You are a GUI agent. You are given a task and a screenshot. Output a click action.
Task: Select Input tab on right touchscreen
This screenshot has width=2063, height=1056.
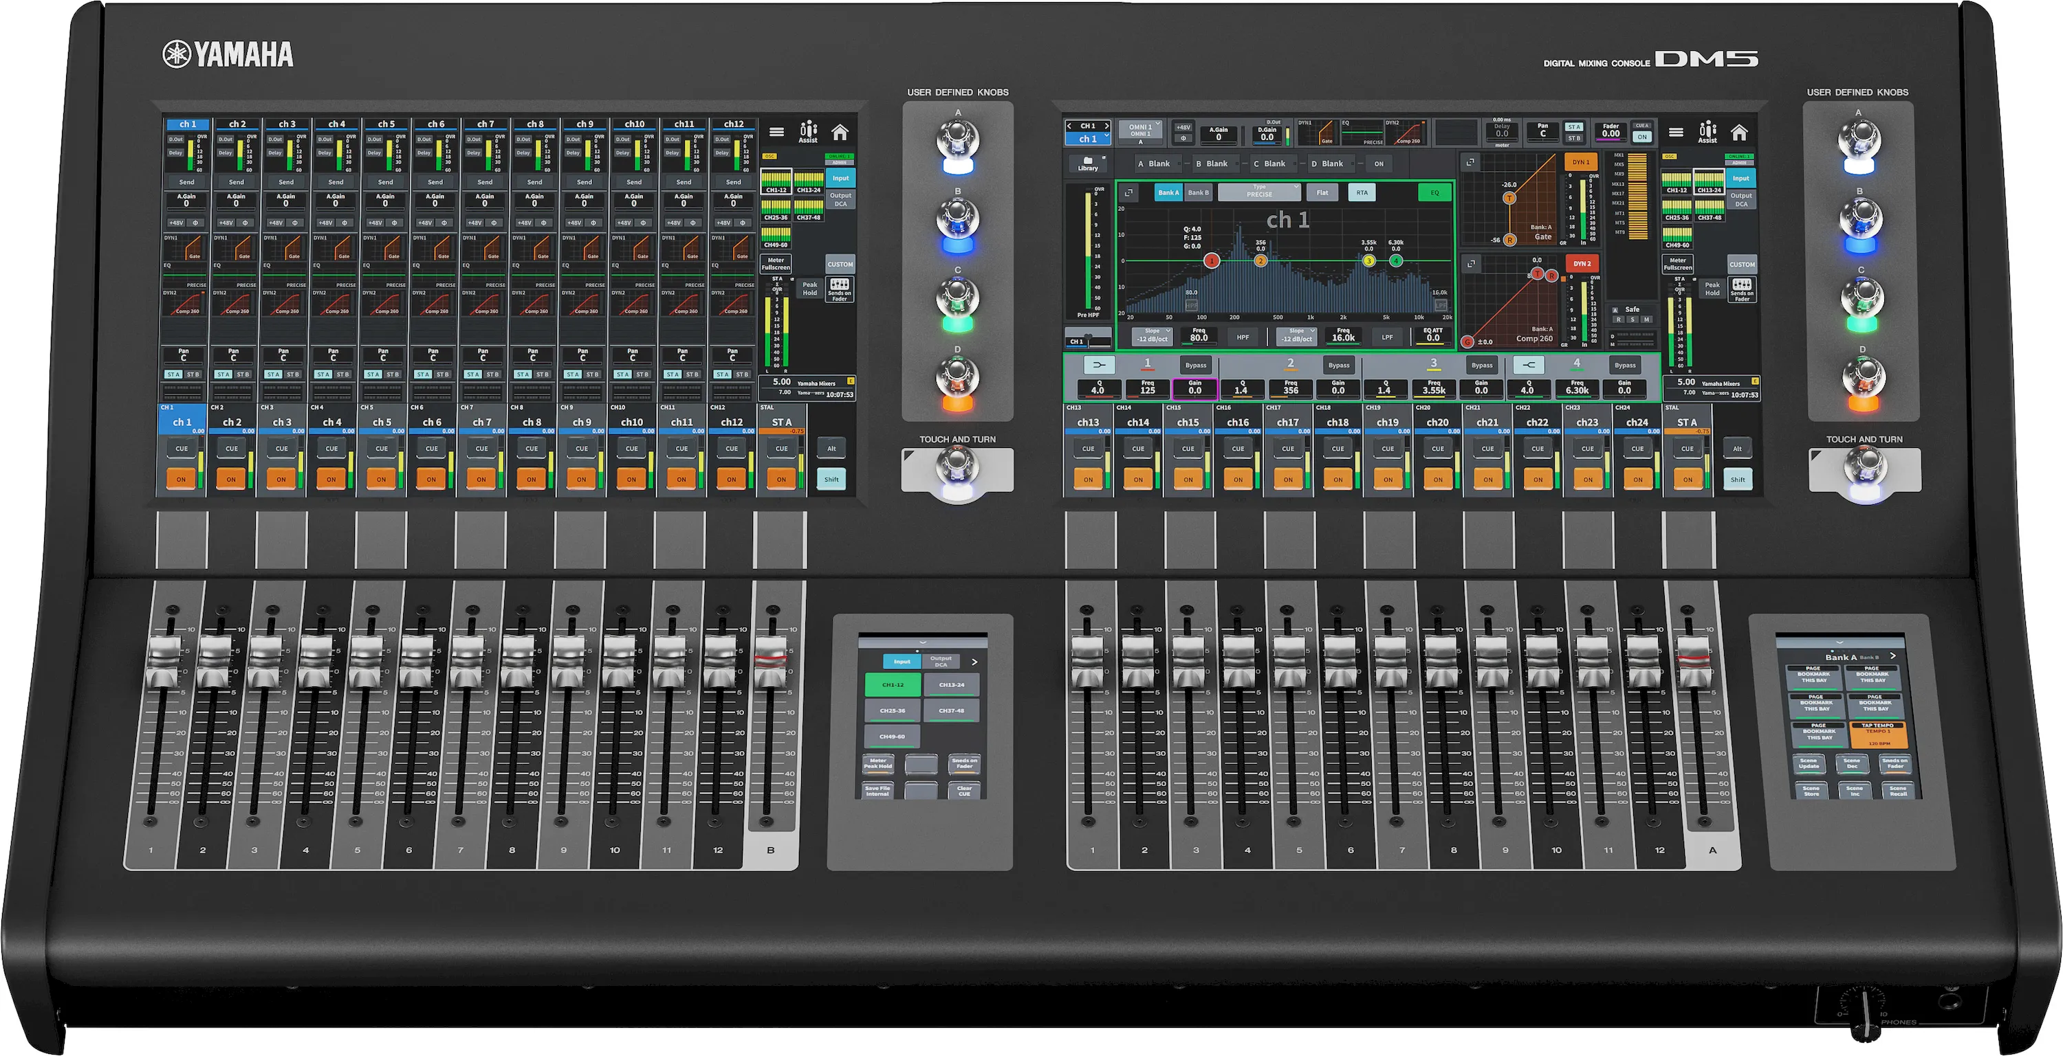pyautogui.click(x=1740, y=179)
